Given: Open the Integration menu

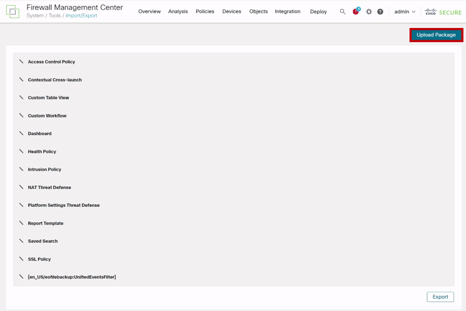Looking at the screenshot, I should click(x=287, y=11).
